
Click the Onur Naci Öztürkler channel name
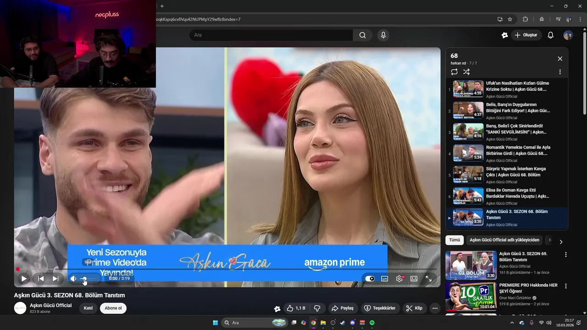[x=515, y=298]
